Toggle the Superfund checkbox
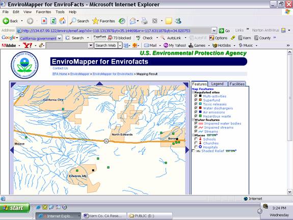 [x=196, y=100]
